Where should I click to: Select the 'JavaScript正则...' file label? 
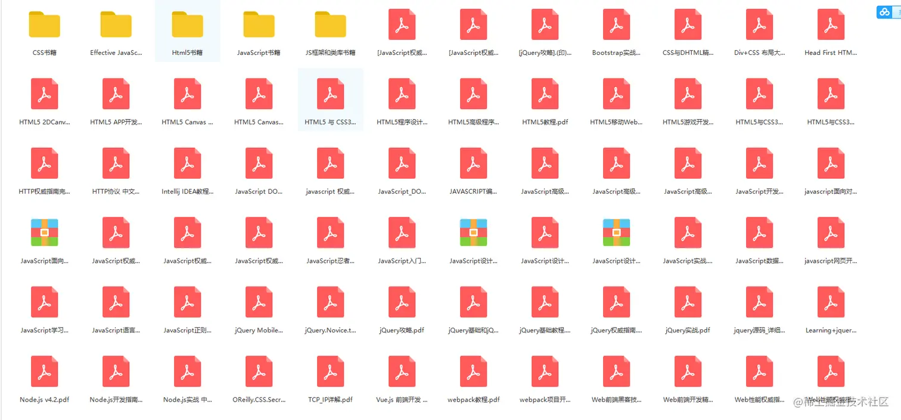click(x=188, y=330)
